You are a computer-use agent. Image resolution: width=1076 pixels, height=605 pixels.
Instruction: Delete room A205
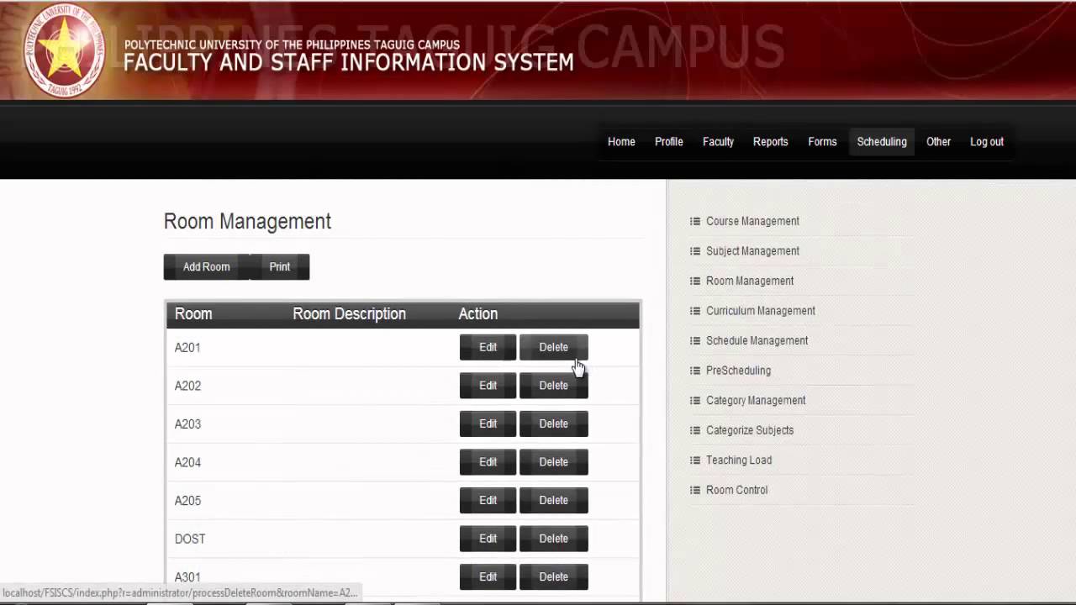553,500
